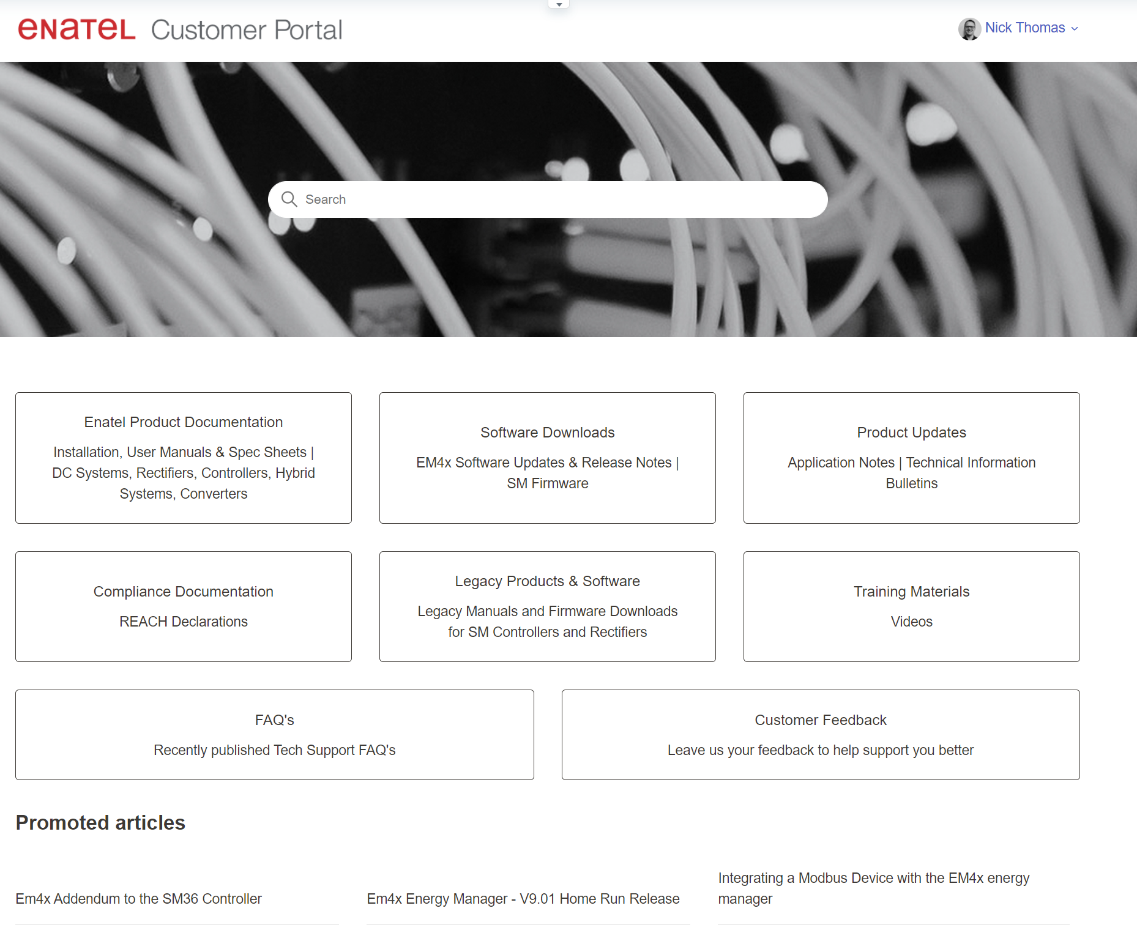Open Training Materials category card

pos(912,606)
